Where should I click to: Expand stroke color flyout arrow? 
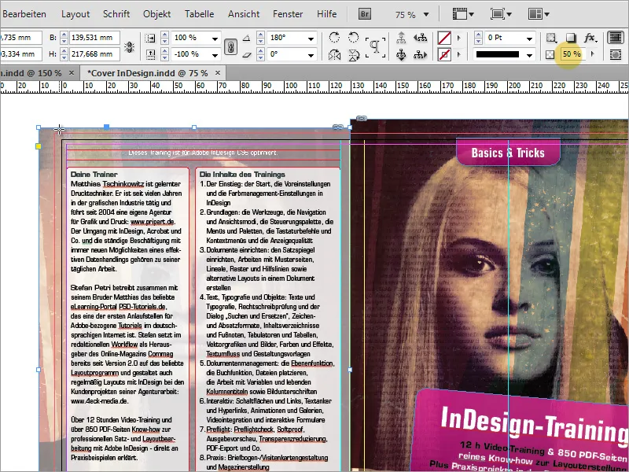point(459,54)
